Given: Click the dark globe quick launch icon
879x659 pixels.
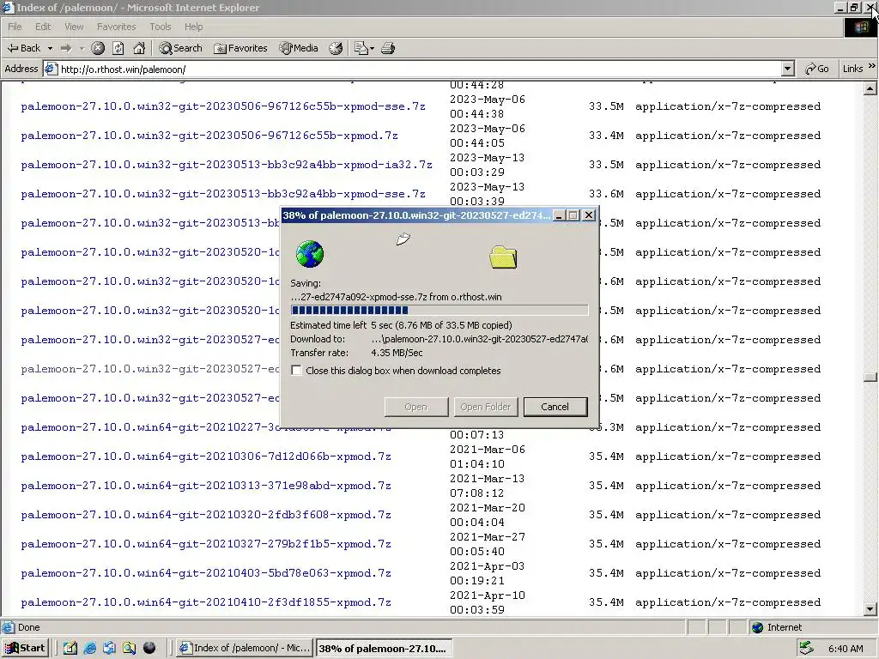Looking at the screenshot, I should (x=149, y=649).
